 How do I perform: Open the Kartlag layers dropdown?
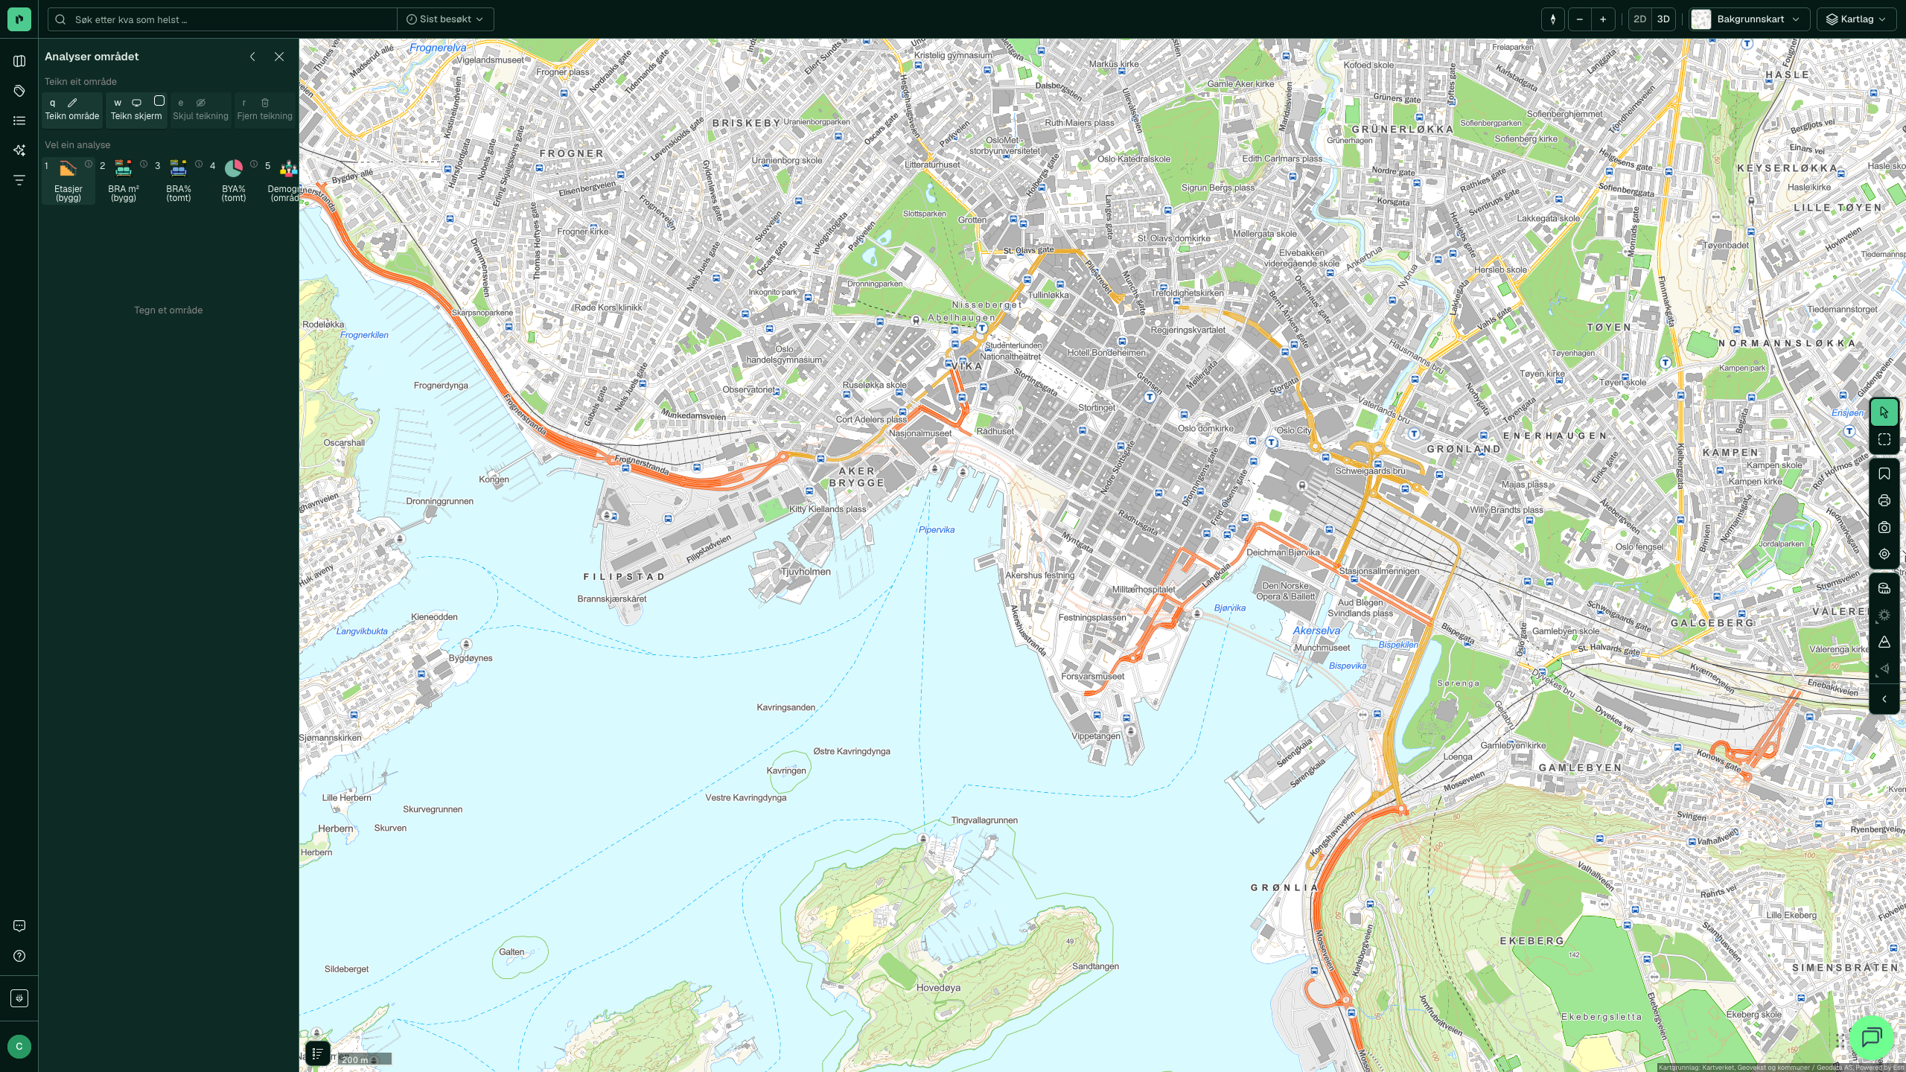1856,19
